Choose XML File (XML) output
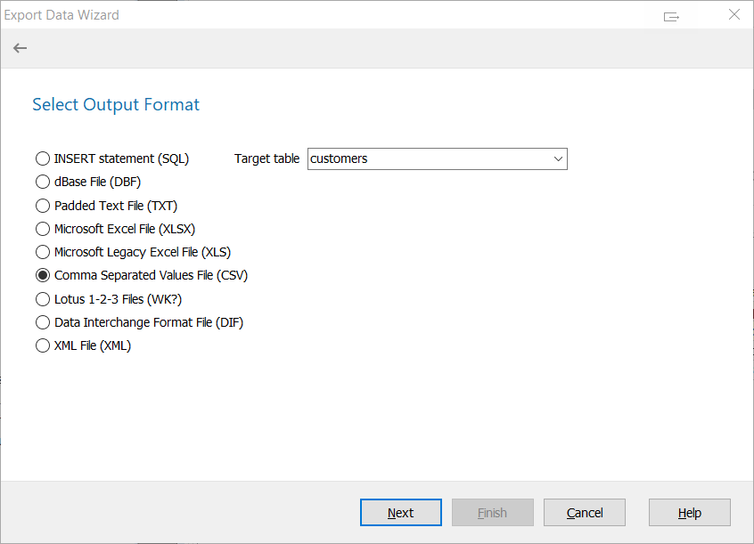The image size is (754, 544). pos(43,345)
